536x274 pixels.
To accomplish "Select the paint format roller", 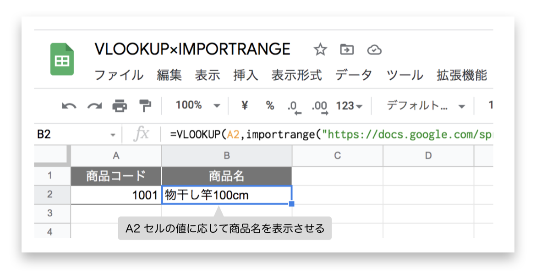I will 145,106.
